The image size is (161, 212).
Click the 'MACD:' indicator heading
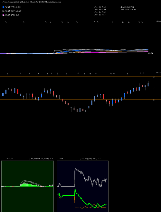pos(9,159)
